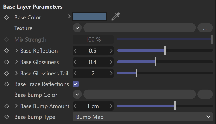
Task: Toggle the Base Reflection keyframe diamond
Action: 7,51
